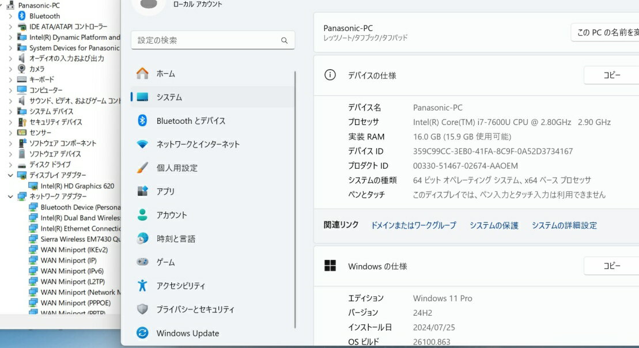Open the アプリ settings section

(x=165, y=191)
